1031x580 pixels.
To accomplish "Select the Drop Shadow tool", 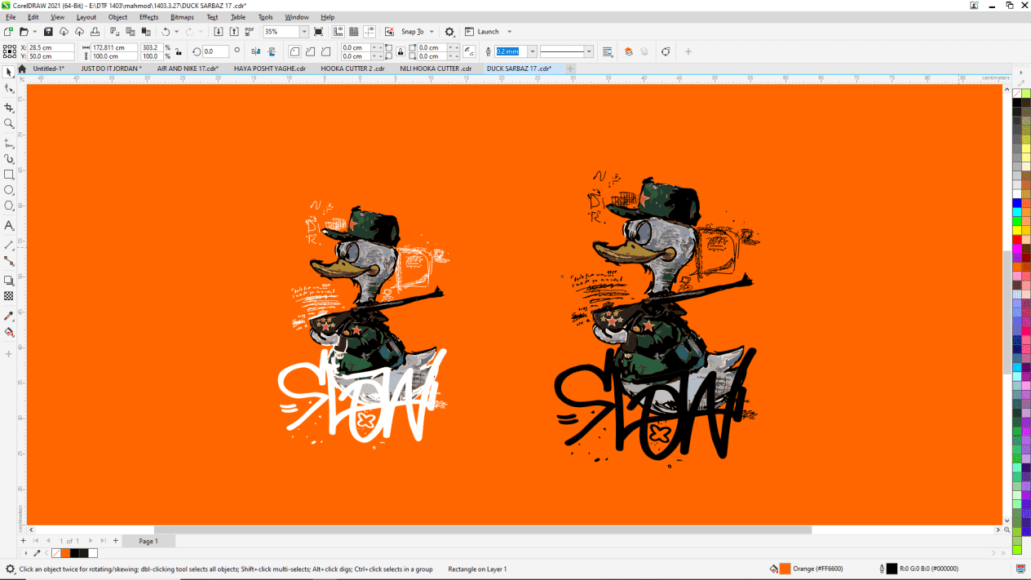I will click(9, 281).
